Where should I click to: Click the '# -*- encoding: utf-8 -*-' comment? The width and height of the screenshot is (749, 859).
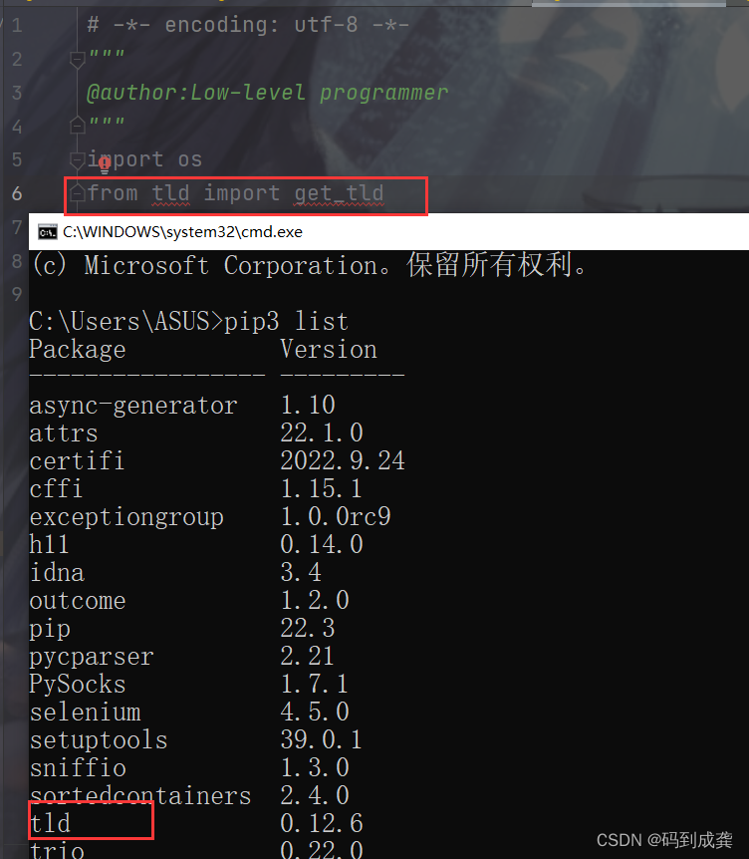coord(248,25)
